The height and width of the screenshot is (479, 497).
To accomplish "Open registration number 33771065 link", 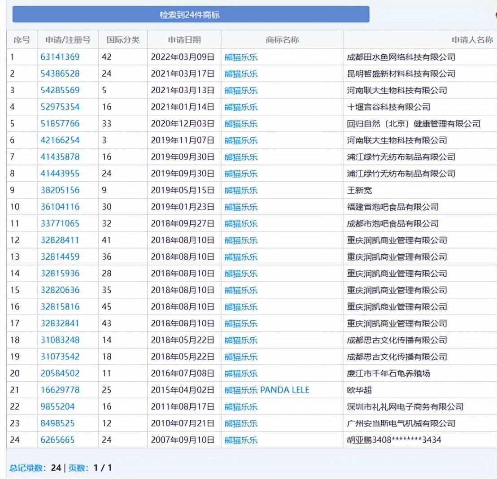I will click(x=60, y=223).
